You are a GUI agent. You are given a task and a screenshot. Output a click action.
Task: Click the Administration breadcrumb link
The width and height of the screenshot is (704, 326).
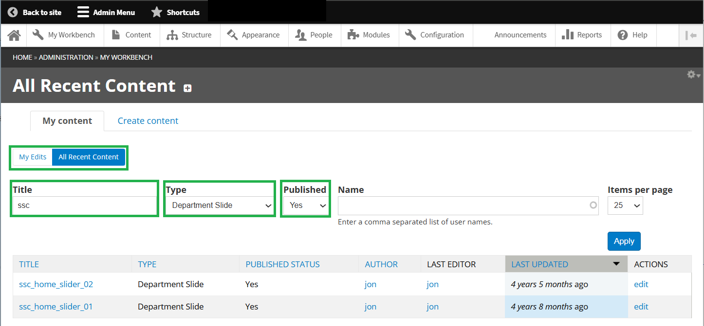tap(66, 57)
